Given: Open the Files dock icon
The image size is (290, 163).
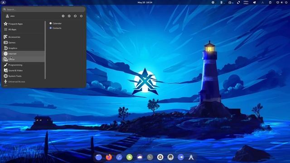Looking at the screenshot, I should click(x=99, y=157).
